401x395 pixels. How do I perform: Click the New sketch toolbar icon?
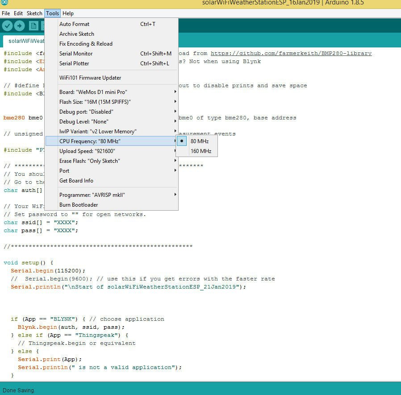[33, 25]
